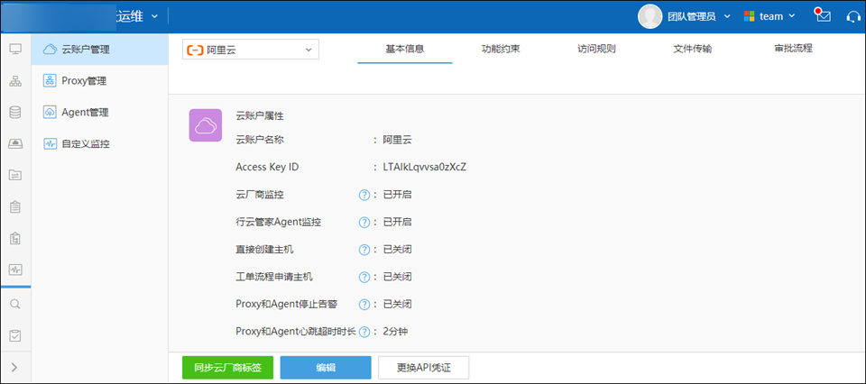This screenshot has height=384, width=866.
Task: Click the 自定义监控 waveform icon
Action: coord(50,144)
